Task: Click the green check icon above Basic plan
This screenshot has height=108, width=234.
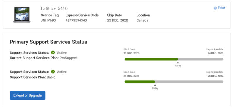Action: 53,72
